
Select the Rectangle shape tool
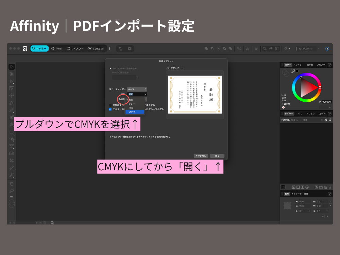[x=12, y=132]
